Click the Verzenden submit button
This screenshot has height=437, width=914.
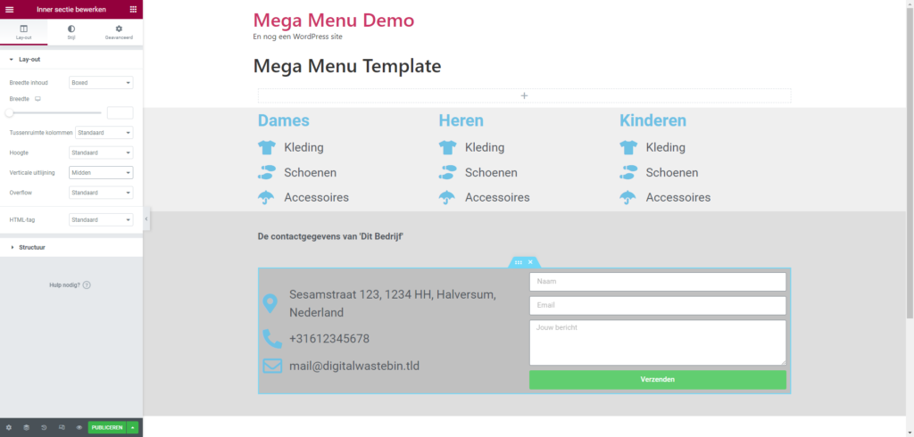658,379
